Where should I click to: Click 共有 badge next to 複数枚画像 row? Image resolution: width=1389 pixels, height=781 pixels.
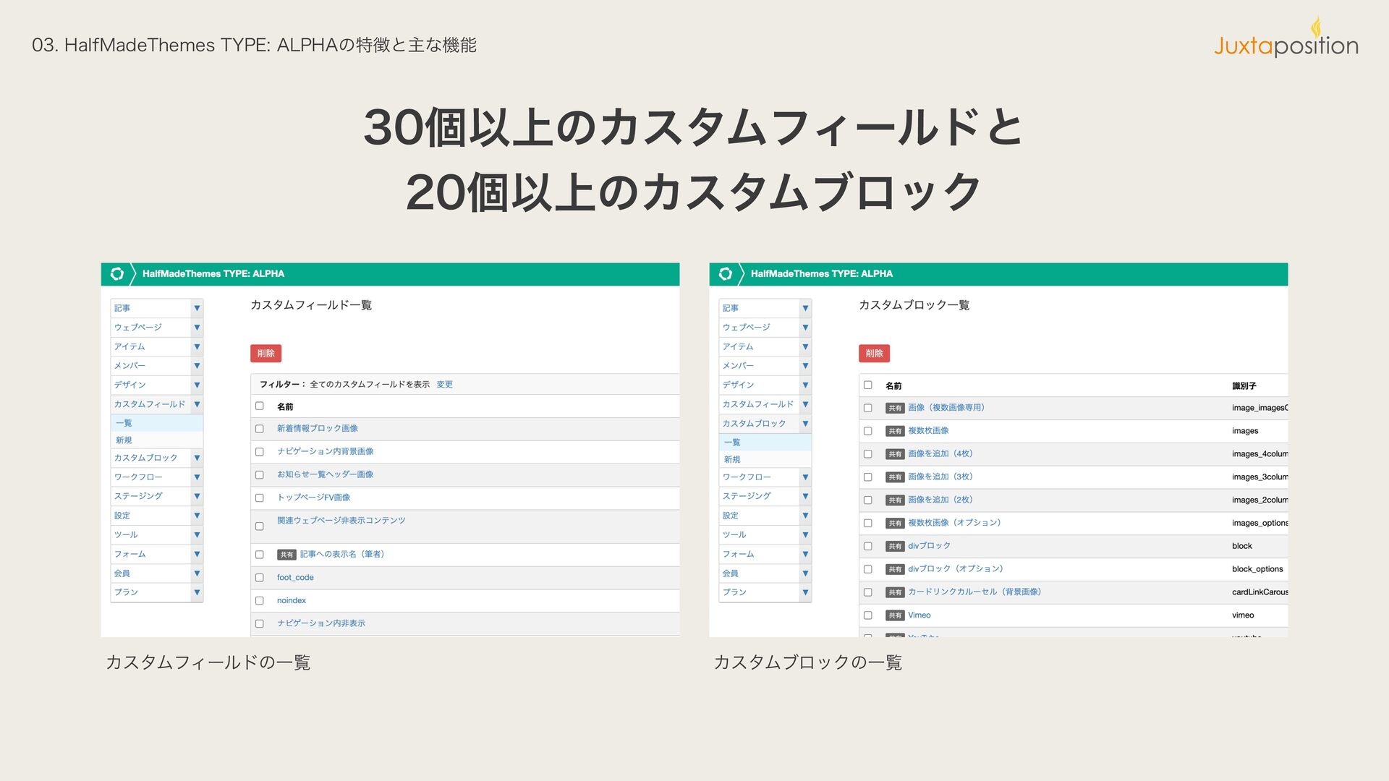tap(895, 431)
